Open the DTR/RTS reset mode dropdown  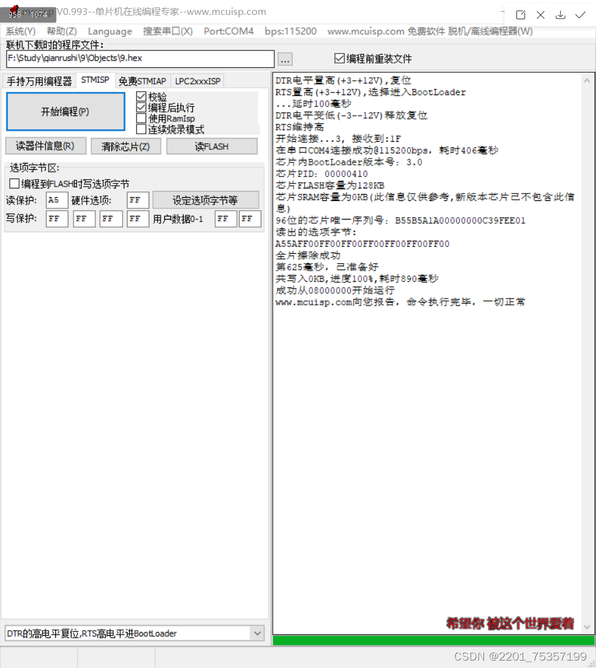[x=258, y=633]
